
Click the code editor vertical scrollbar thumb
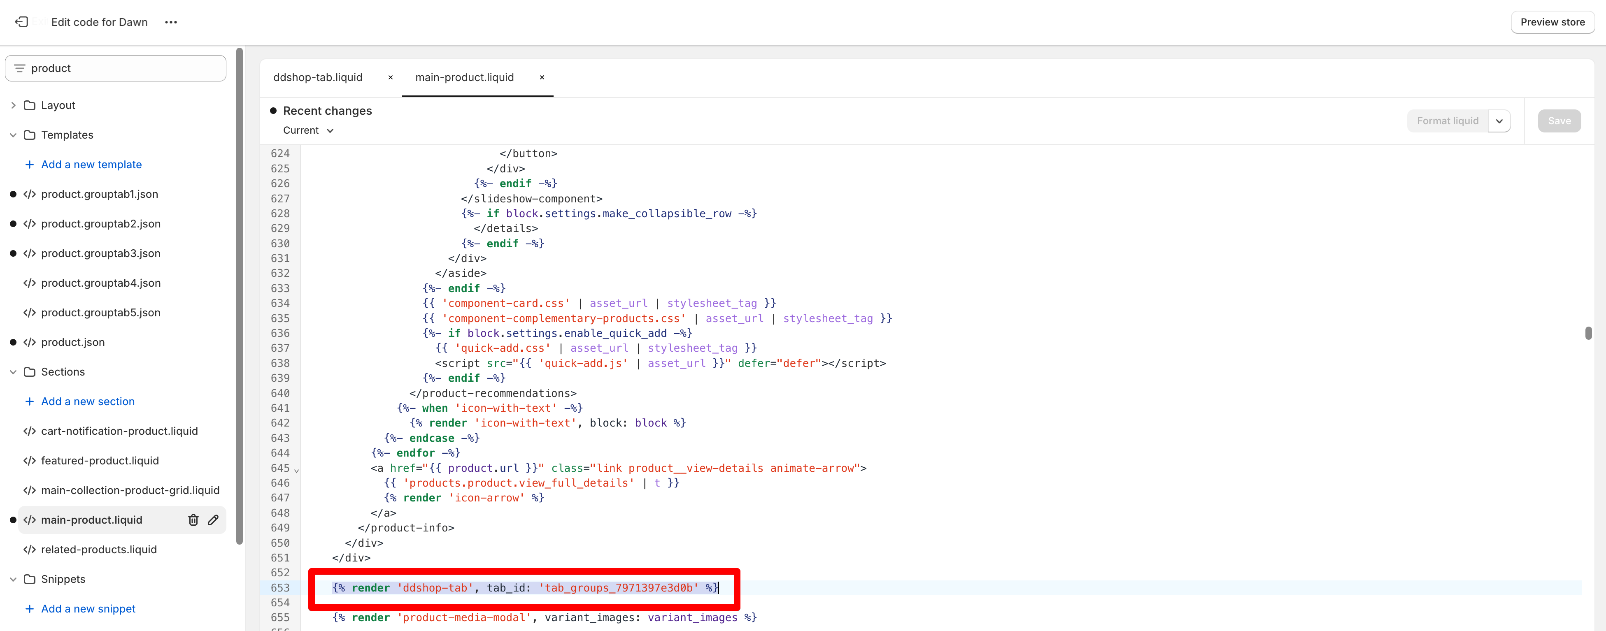coord(1589,333)
